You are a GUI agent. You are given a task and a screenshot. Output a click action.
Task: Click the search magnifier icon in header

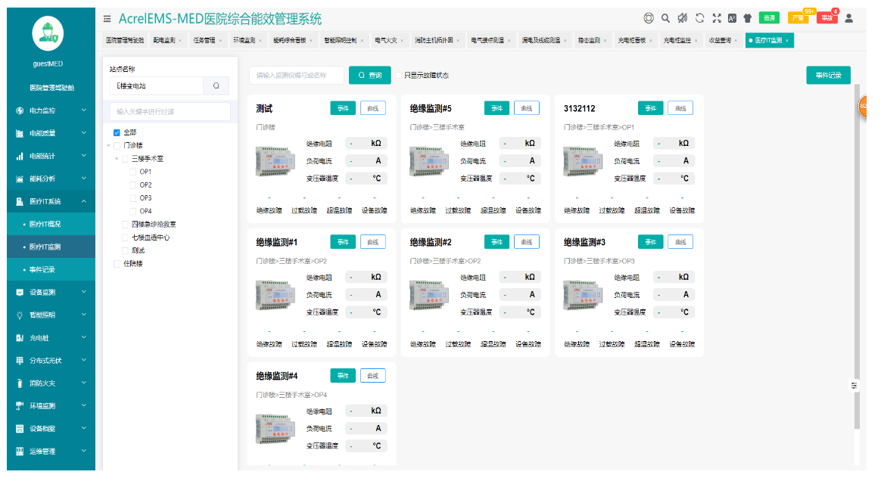665,18
